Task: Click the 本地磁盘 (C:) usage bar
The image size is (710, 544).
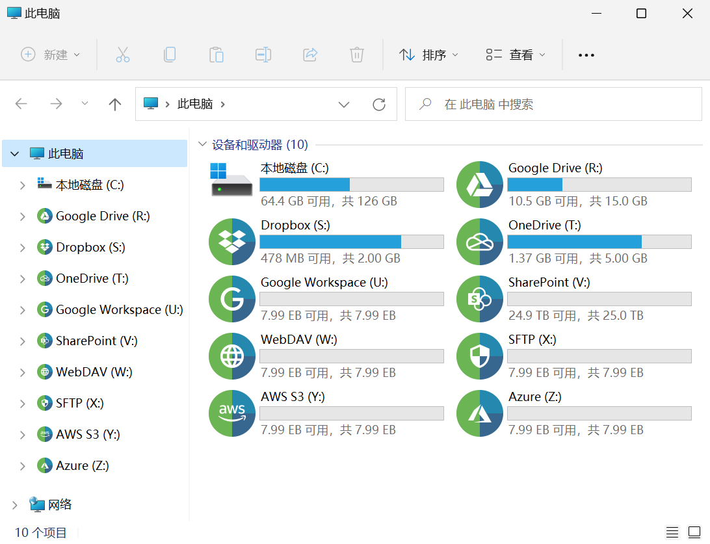Action: tap(352, 185)
